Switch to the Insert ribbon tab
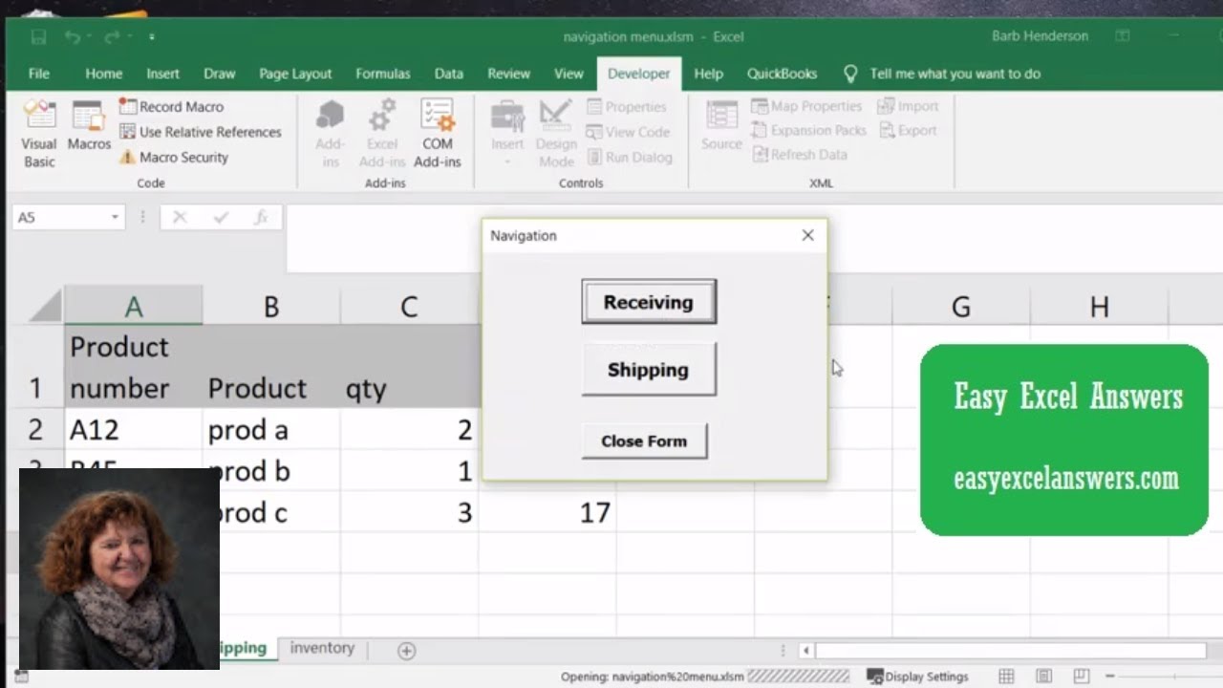1223x688 pixels. pos(162,74)
